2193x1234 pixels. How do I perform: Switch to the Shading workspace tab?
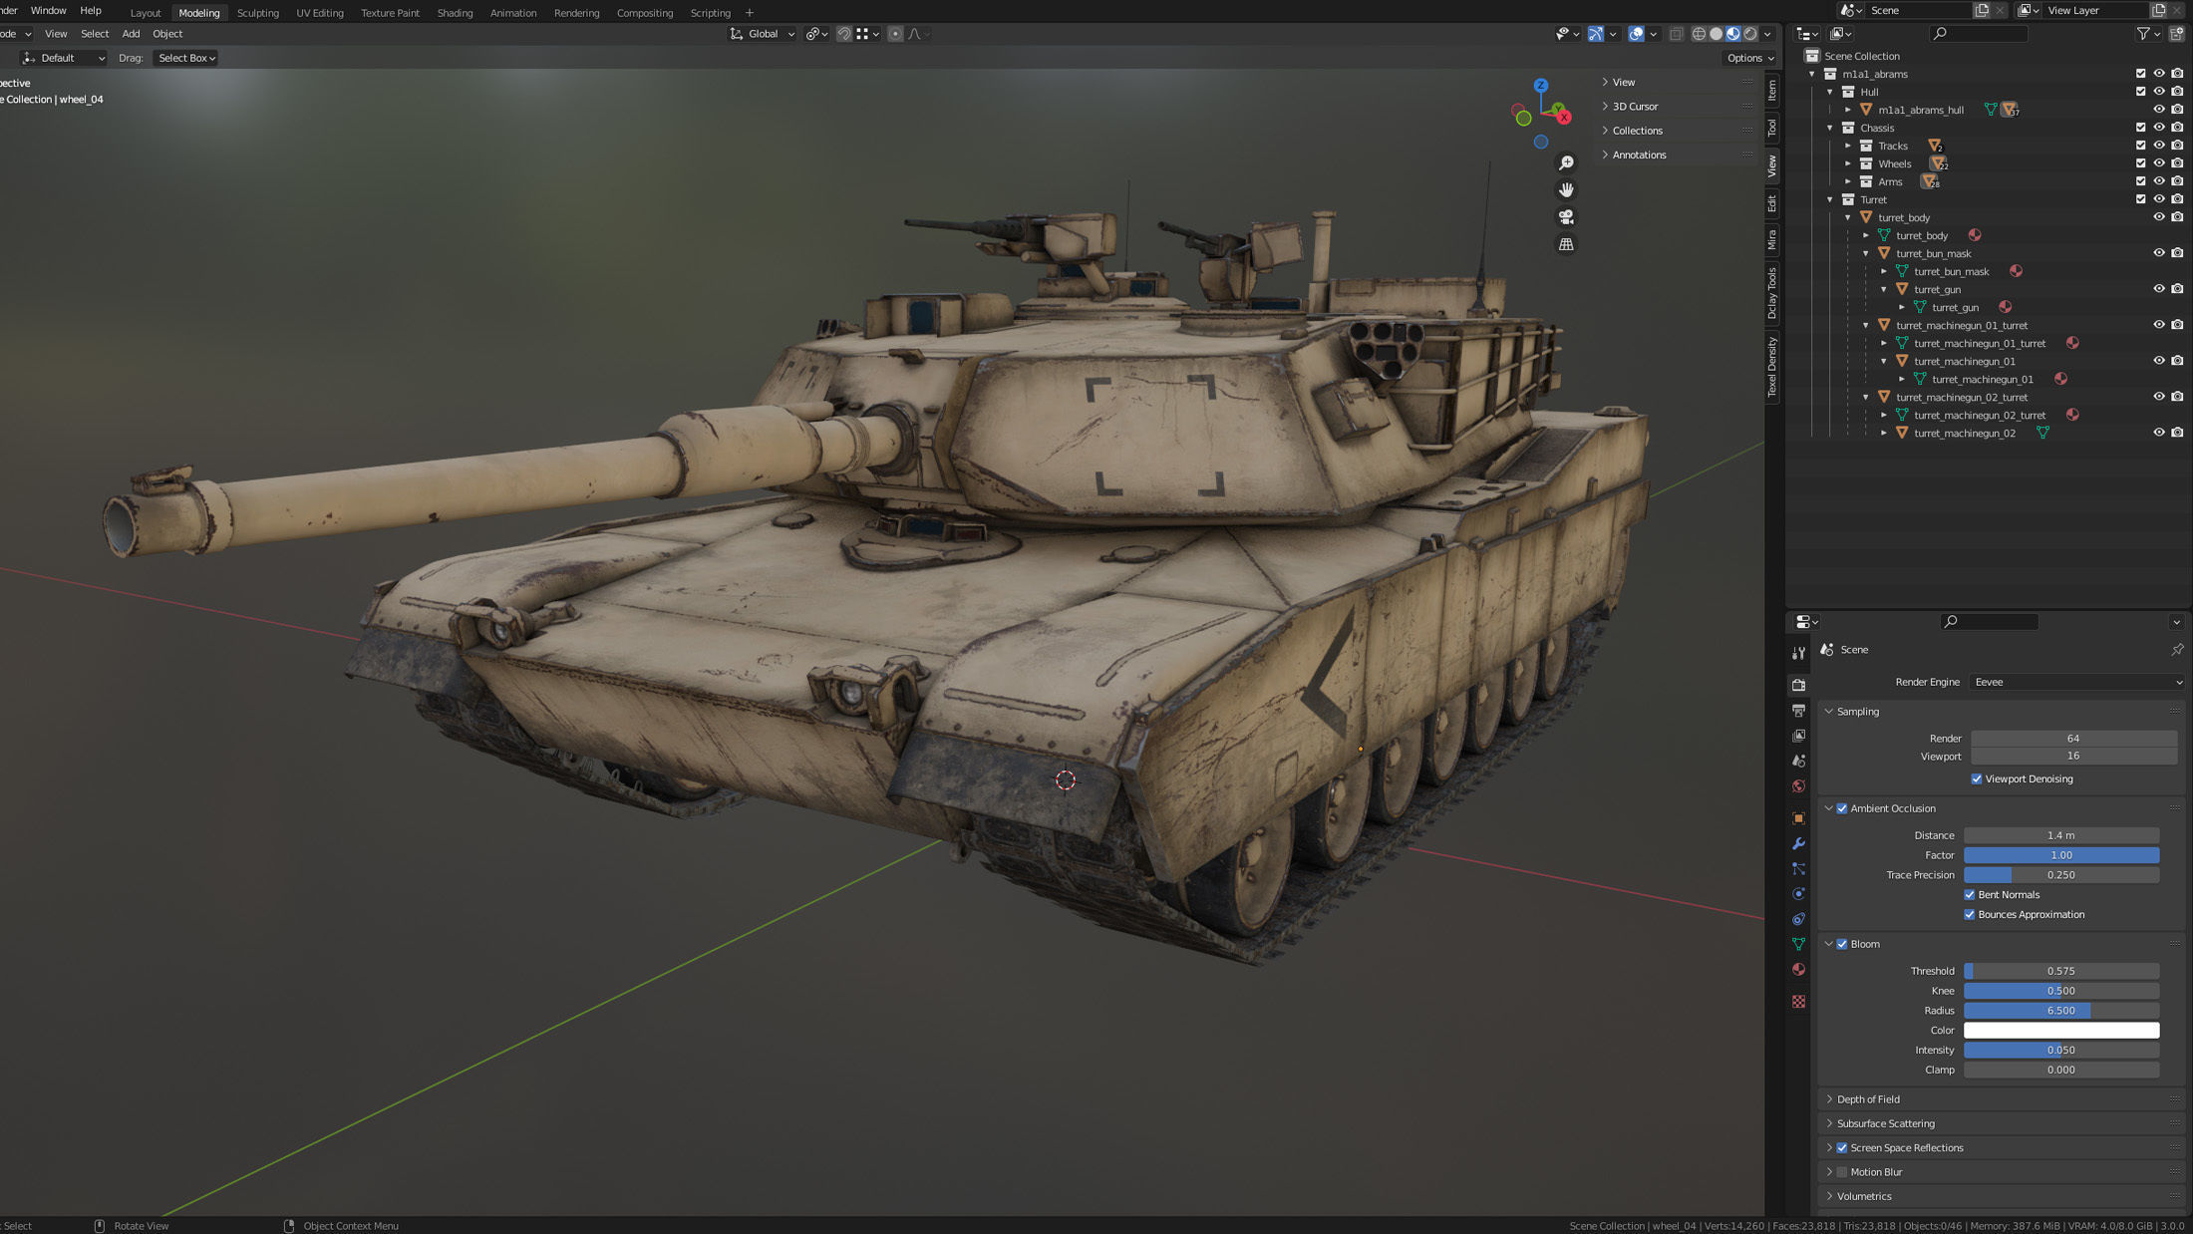click(x=455, y=13)
